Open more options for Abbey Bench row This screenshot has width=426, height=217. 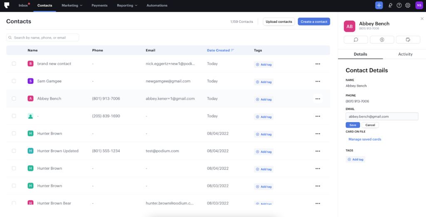[318, 99]
